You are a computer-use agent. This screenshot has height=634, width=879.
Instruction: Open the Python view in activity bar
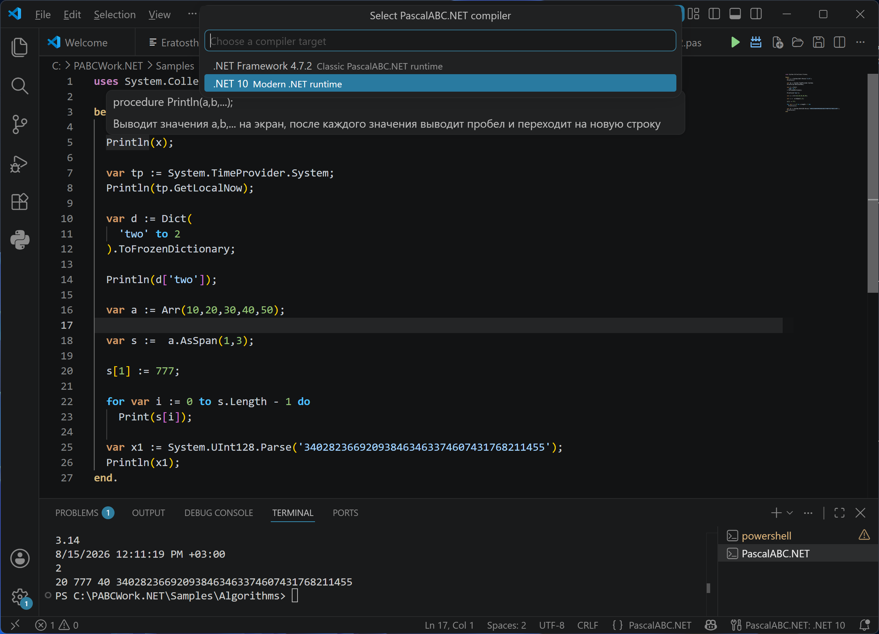click(19, 240)
